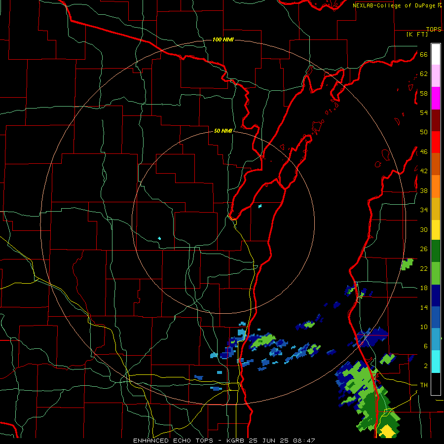Click the medium blue legend swatch
This screenshot has width=444, height=444.
436,317
